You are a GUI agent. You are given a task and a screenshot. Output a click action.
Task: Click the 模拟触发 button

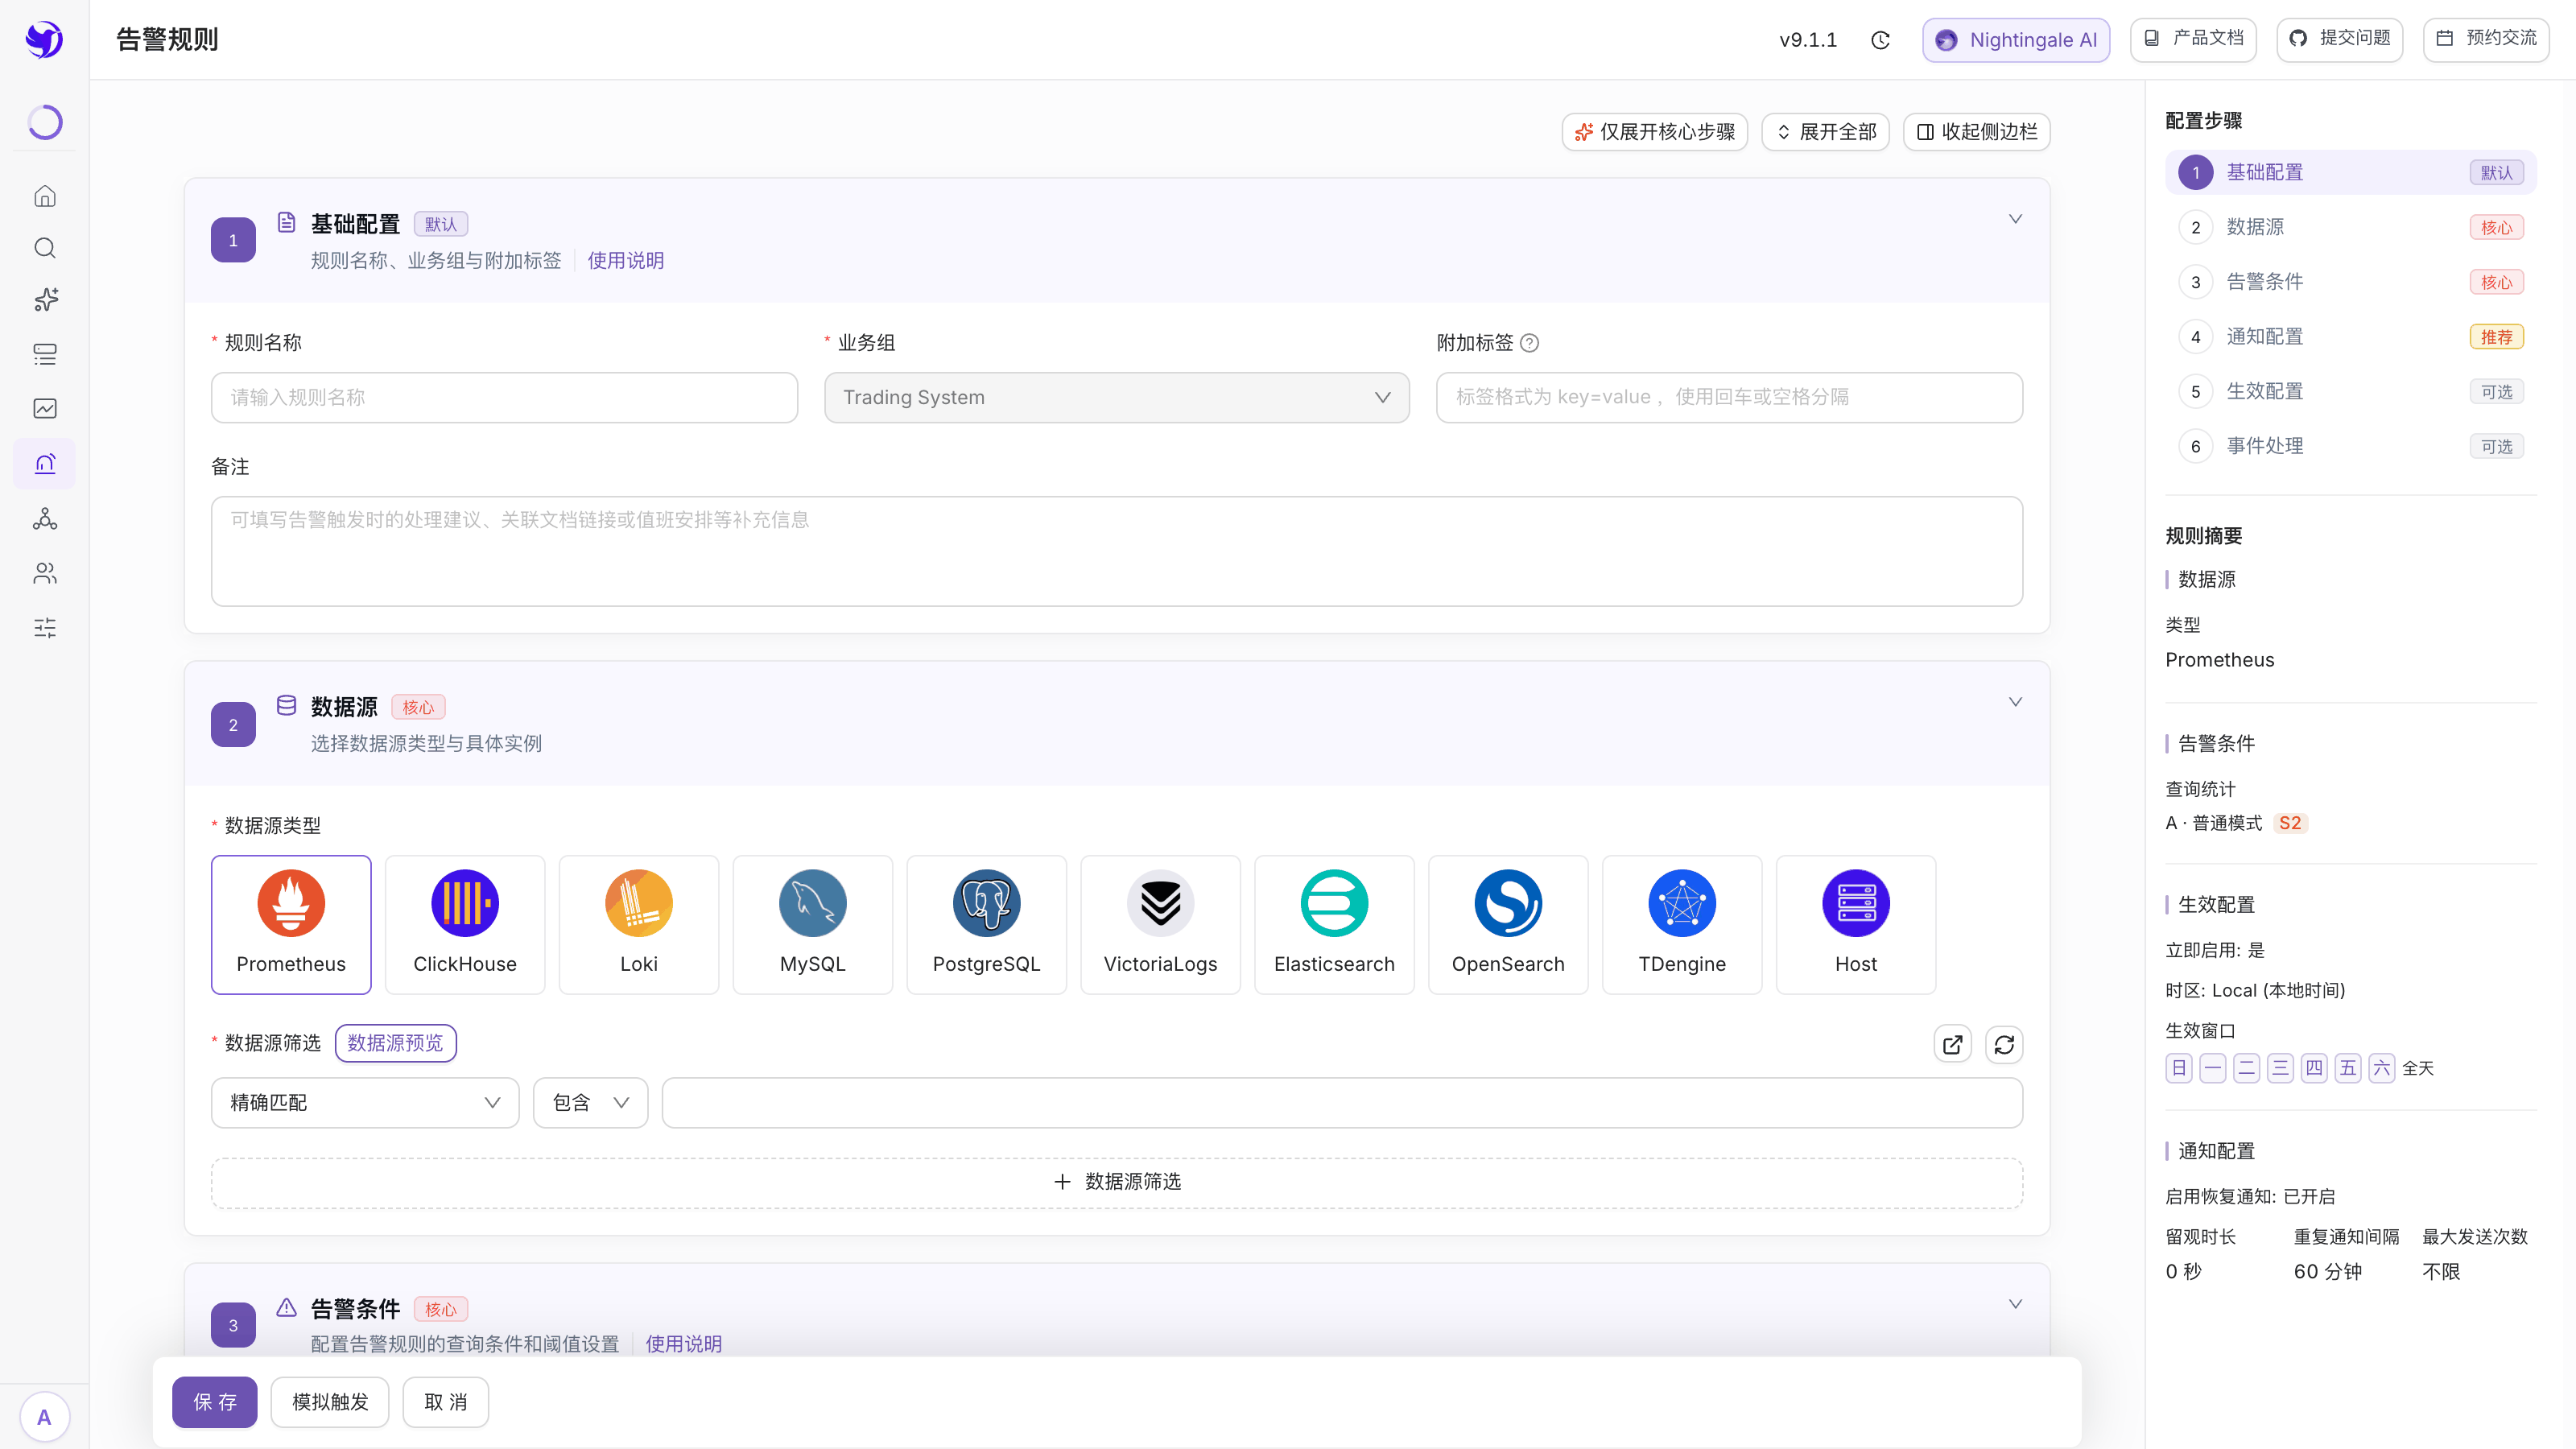[x=330, y=1402]
